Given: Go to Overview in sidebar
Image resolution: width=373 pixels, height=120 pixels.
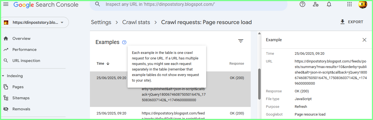Looking at the screenshot, I should 21,38.
